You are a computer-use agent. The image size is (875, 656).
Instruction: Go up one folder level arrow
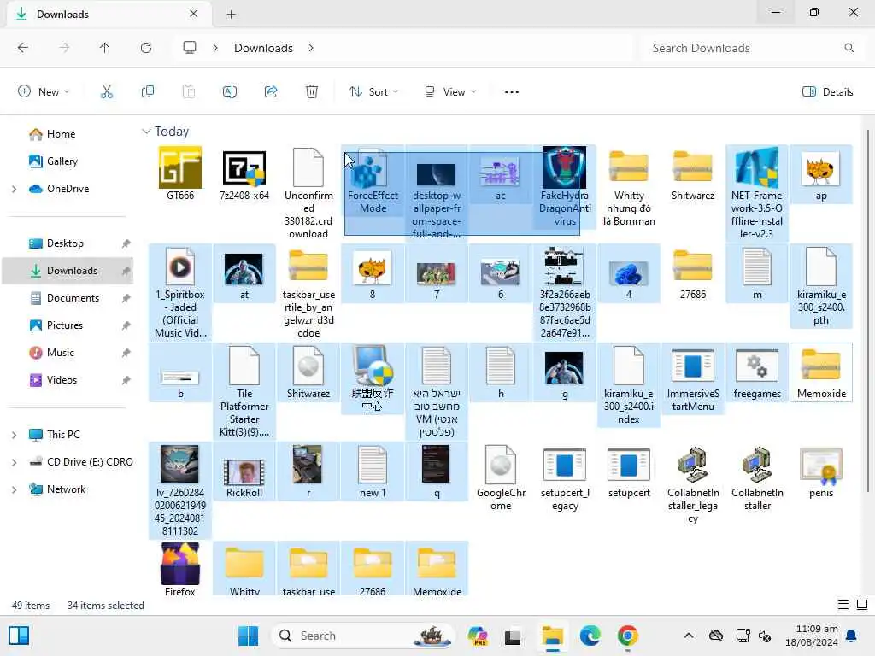[105, 48]
